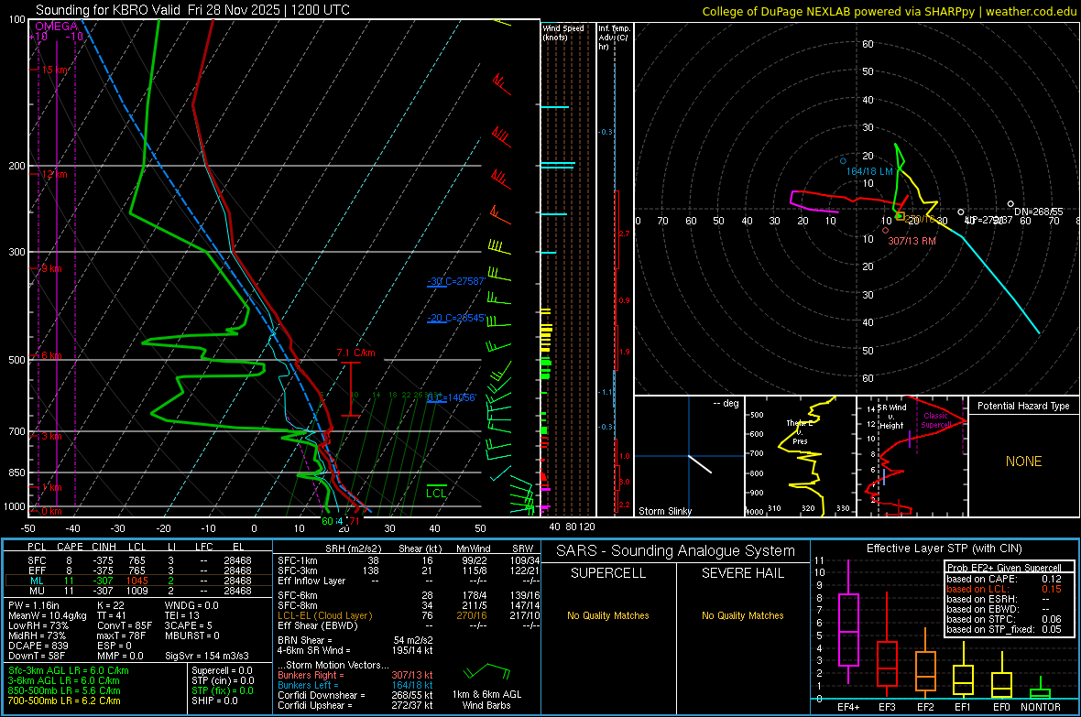Screen dimensions: 1081x717
Task: Click the Corfidi Downshear vector row
Action: pos(355,695)
